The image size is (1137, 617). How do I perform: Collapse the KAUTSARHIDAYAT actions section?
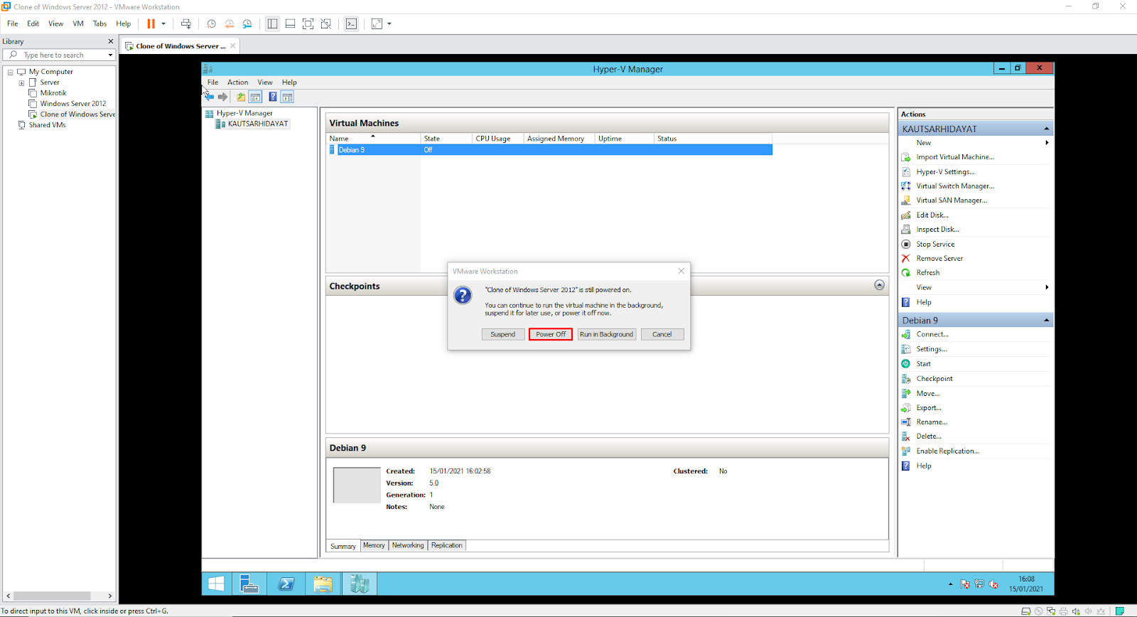tap(1046, 129)
